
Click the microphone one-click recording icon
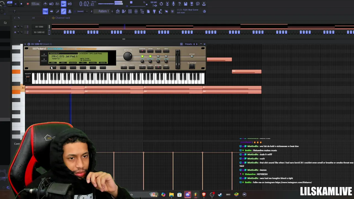coord(173,4)
